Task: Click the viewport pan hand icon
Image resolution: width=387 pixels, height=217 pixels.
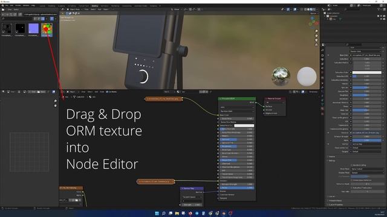Action: point(316,36)
